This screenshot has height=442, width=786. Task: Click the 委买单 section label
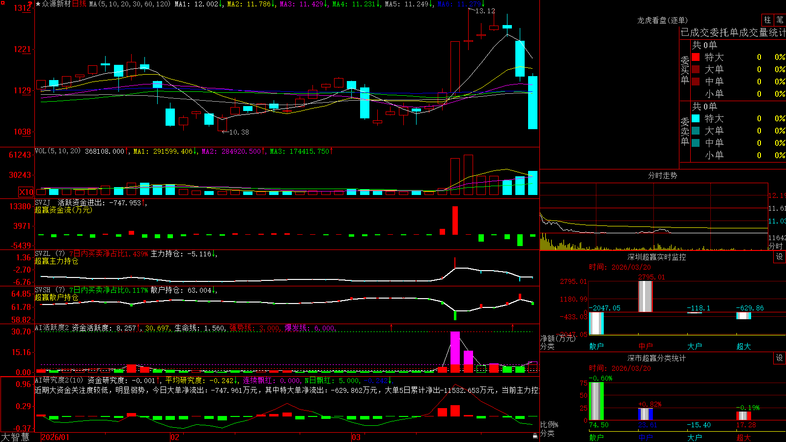[x=685, y=70]
